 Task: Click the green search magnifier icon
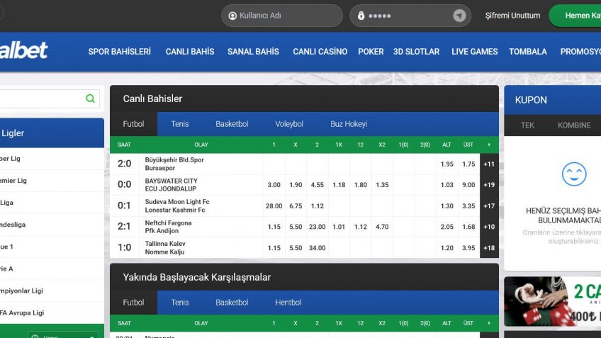[x=90, y=99]
